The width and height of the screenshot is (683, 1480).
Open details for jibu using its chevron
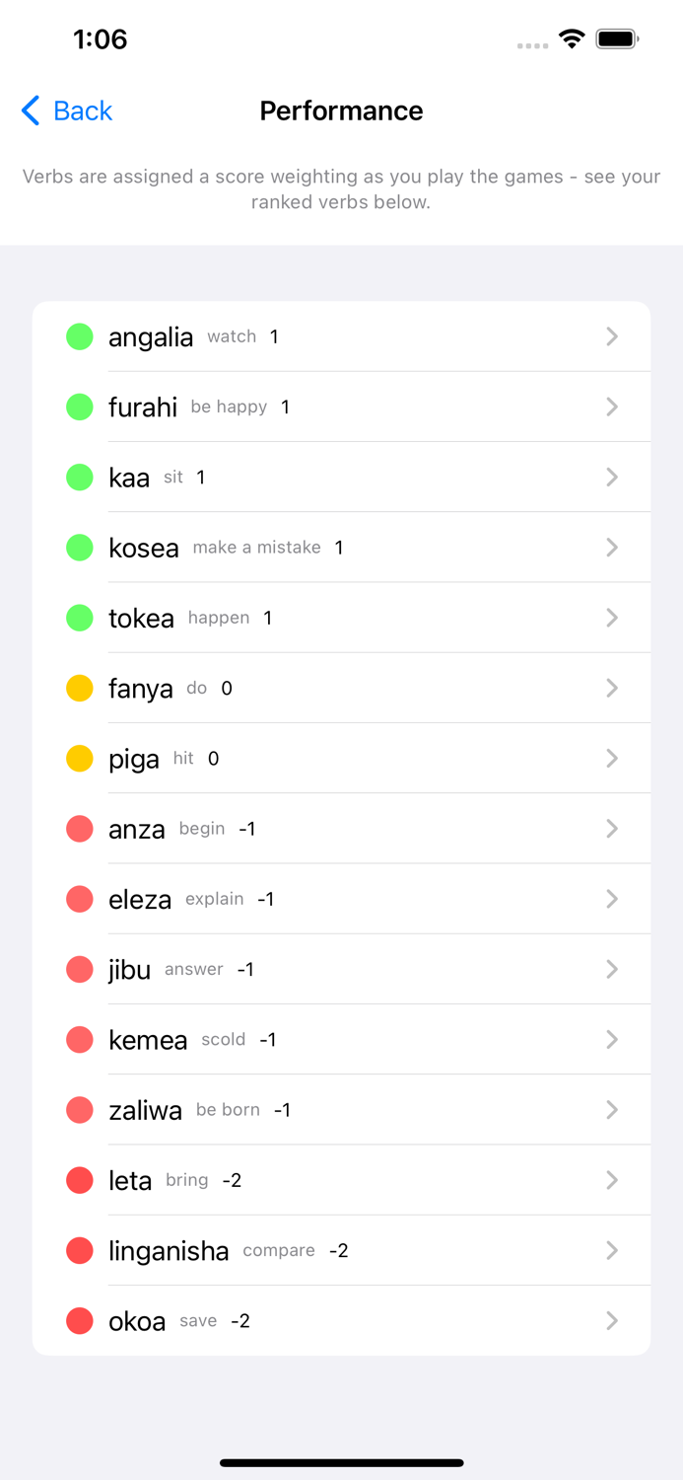click(611, 969)
